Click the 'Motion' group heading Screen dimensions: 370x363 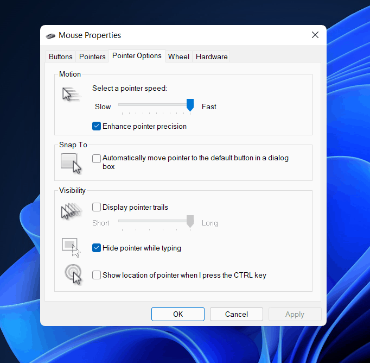(x=70, y=74)
